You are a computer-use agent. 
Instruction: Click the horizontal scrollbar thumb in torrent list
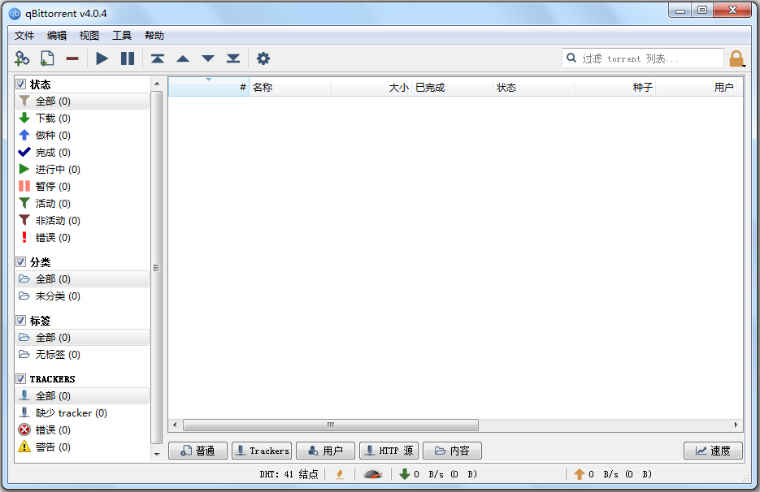(331, 425)
